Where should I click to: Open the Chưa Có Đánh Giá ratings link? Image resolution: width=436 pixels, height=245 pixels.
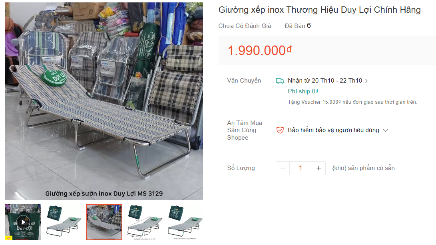point(245,26)
